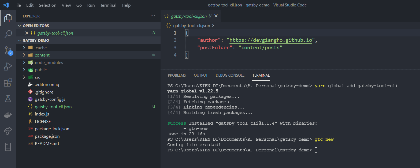
Task: Open the Search view icon
Action: pos(8,34)
